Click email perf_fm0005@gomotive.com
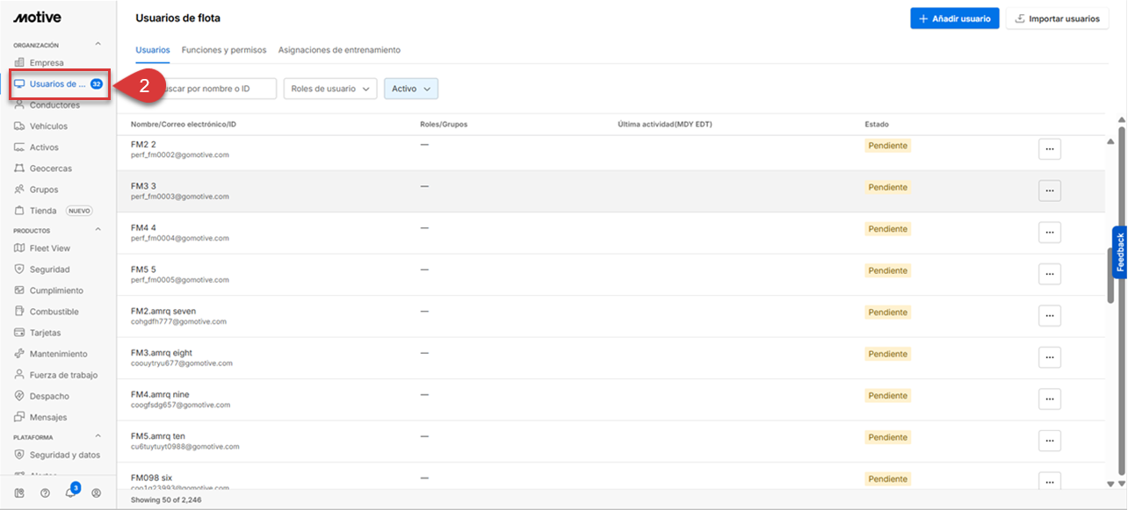Viewport: 1128px width, 510px height. click(180, 280)
